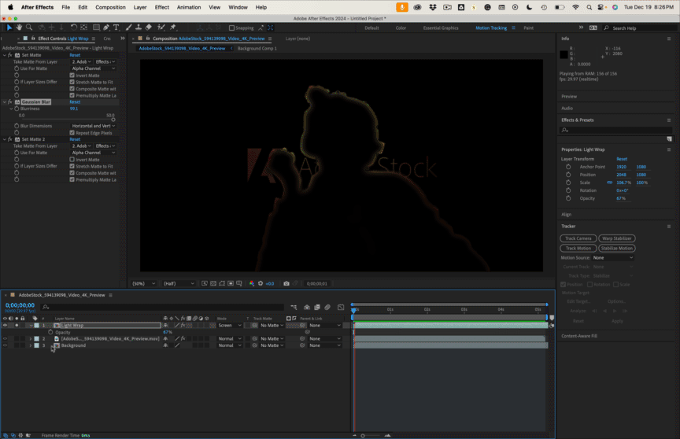Open the Effect menu

[162, 7]
